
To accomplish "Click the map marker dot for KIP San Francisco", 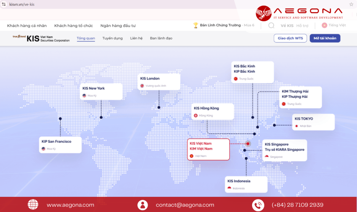I will click(x=60, y=119).
